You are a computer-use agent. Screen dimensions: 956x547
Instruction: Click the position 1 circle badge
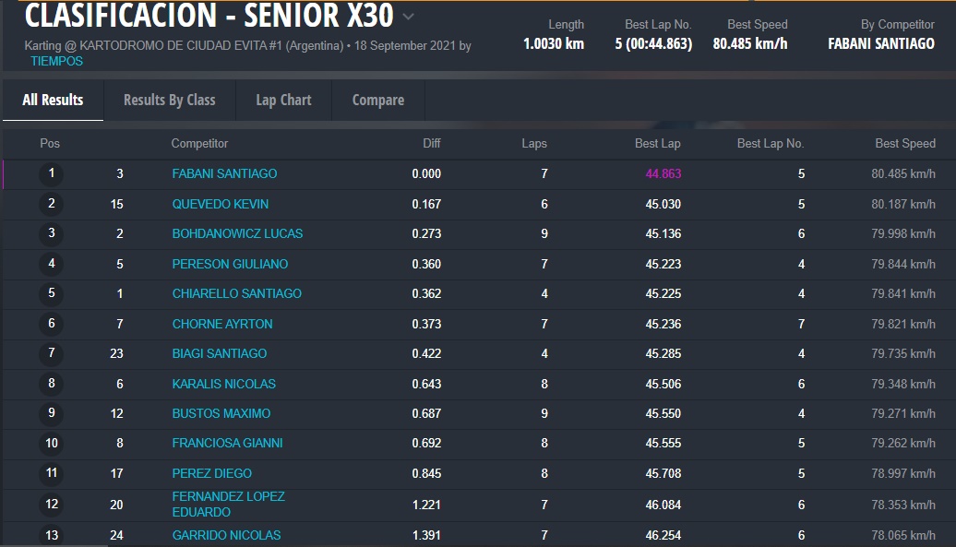tap(52, 173)
